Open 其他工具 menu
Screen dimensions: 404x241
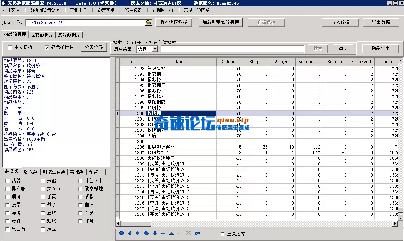pos(78,10)
